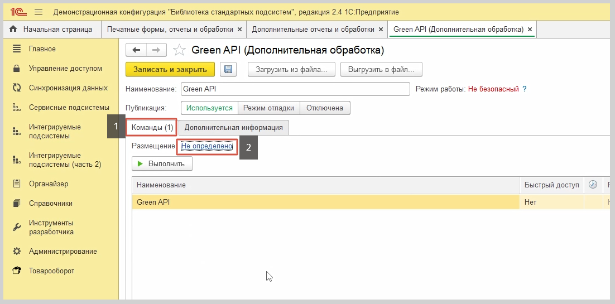
Task: Click the clock column header icon
Action: 593,185
